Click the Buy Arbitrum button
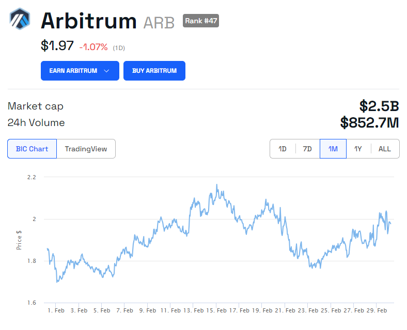Screen dimensions: 407x330 [x=154, y=71]
